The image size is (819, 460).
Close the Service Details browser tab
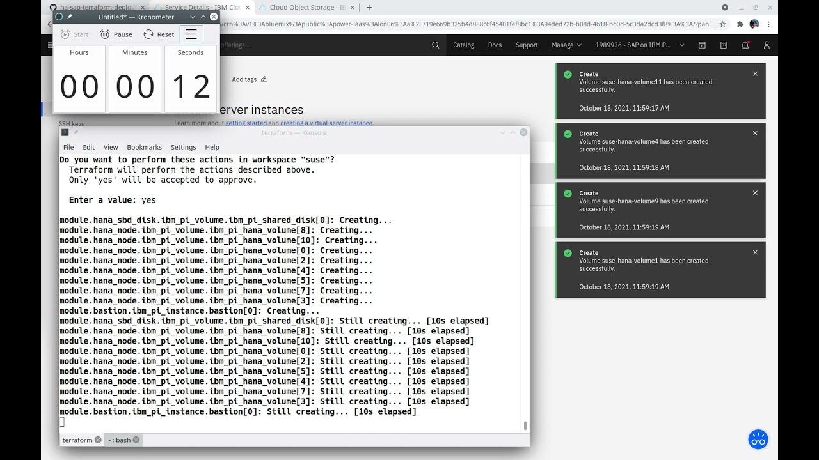(248, 8)
